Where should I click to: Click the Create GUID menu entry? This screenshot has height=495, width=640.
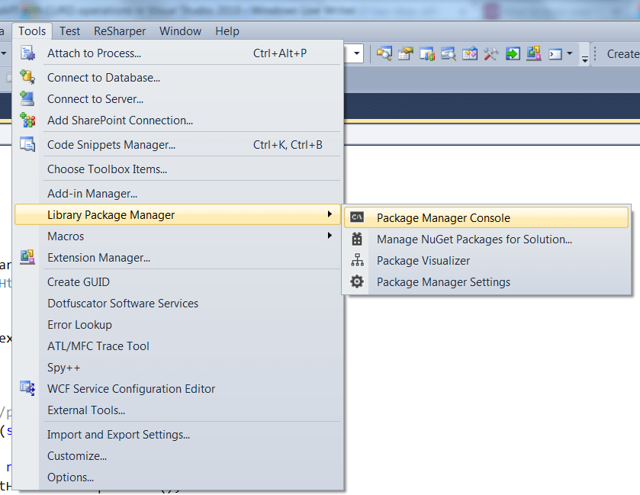(x=79, y=282)
